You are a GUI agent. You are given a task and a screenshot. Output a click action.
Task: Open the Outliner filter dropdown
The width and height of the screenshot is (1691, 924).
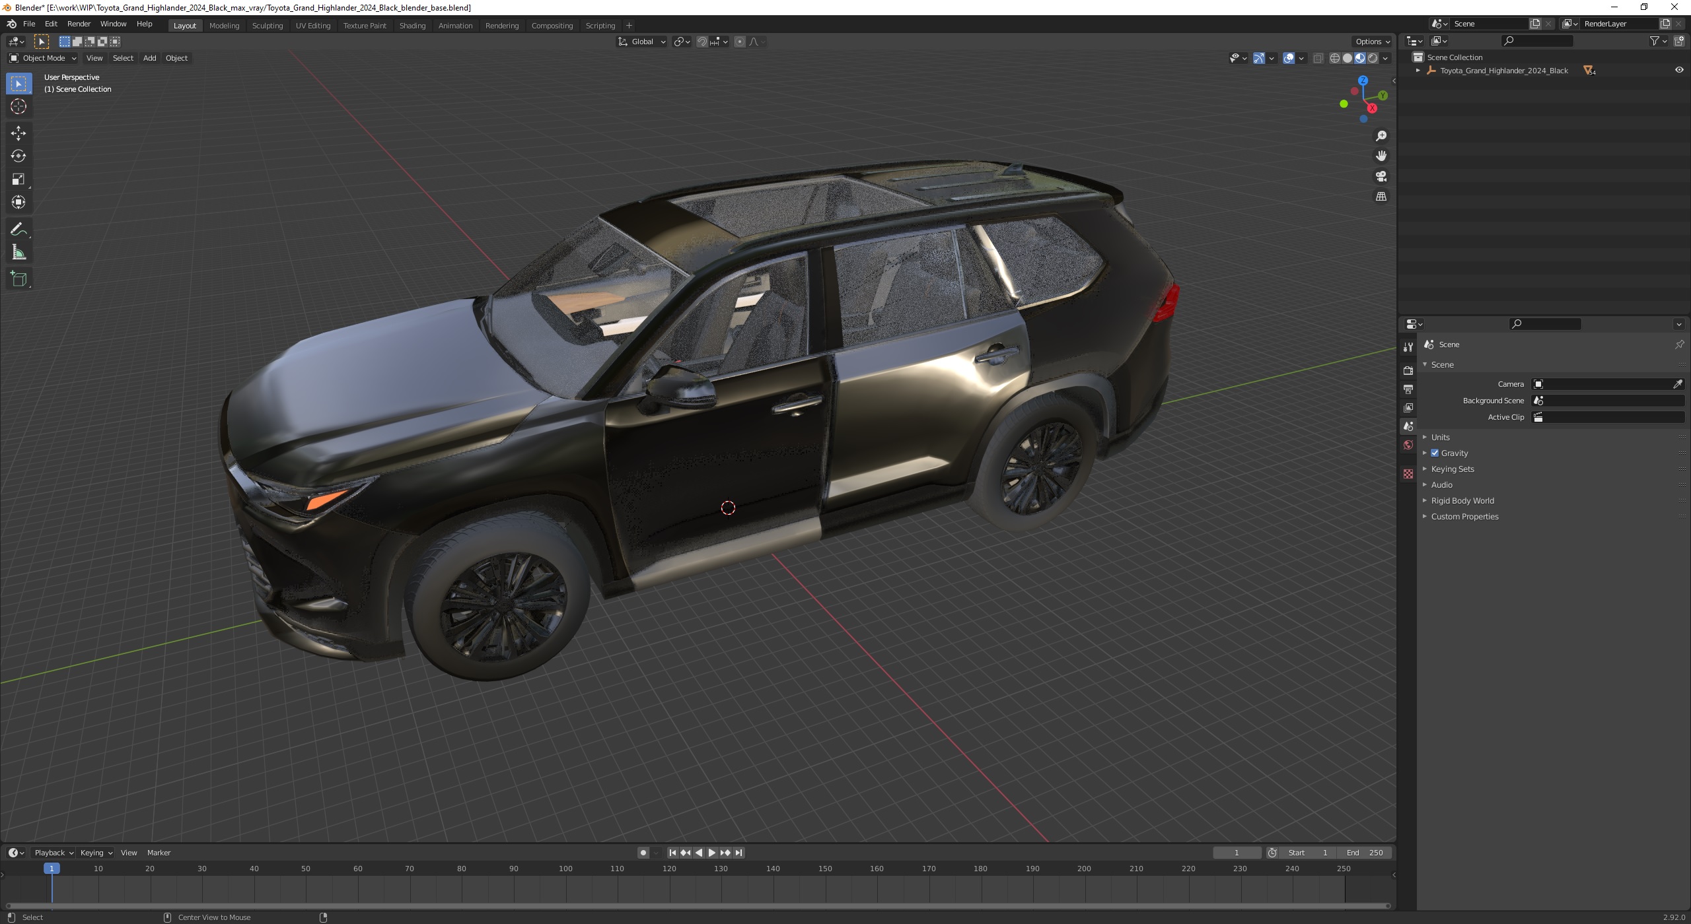[1658, 41]
